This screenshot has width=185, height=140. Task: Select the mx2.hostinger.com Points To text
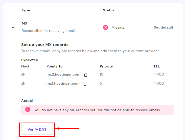(63, 75)
